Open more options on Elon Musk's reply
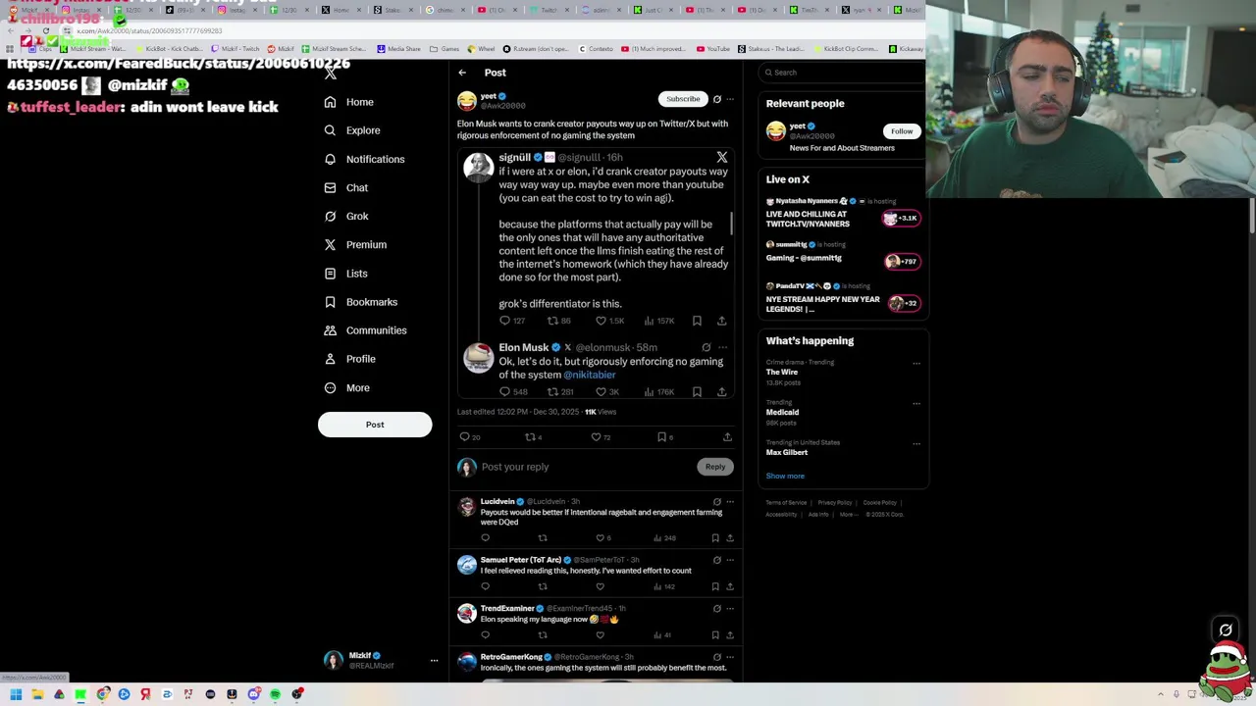This screenshot has height=706, width=1256. coord(722,347)
